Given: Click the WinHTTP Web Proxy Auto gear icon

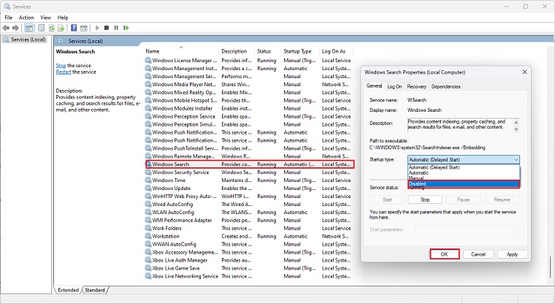Looking at the screenshot, I should (148, 197).
